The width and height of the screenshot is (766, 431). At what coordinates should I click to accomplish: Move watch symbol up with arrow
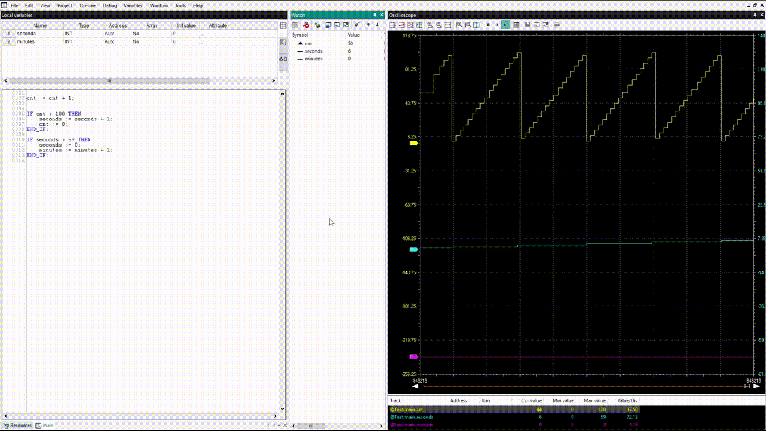point(368,25)
